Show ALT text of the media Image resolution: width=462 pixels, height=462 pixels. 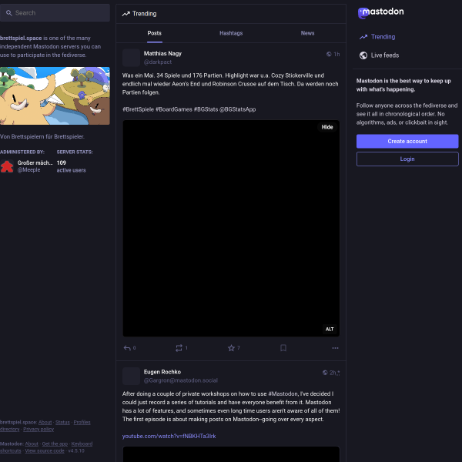pyautogui.click(x=330, y=330)
